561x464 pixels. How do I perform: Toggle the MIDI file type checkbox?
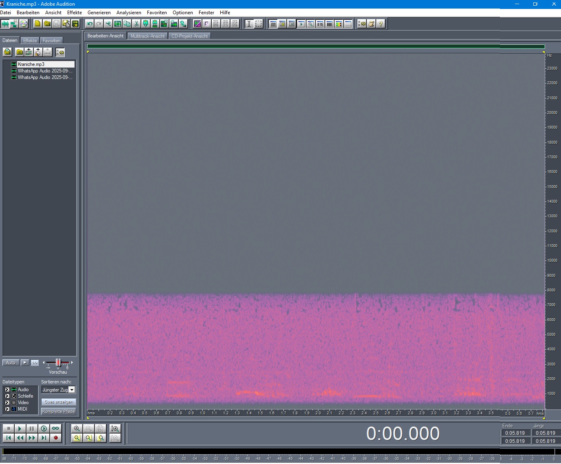(7, 409)
